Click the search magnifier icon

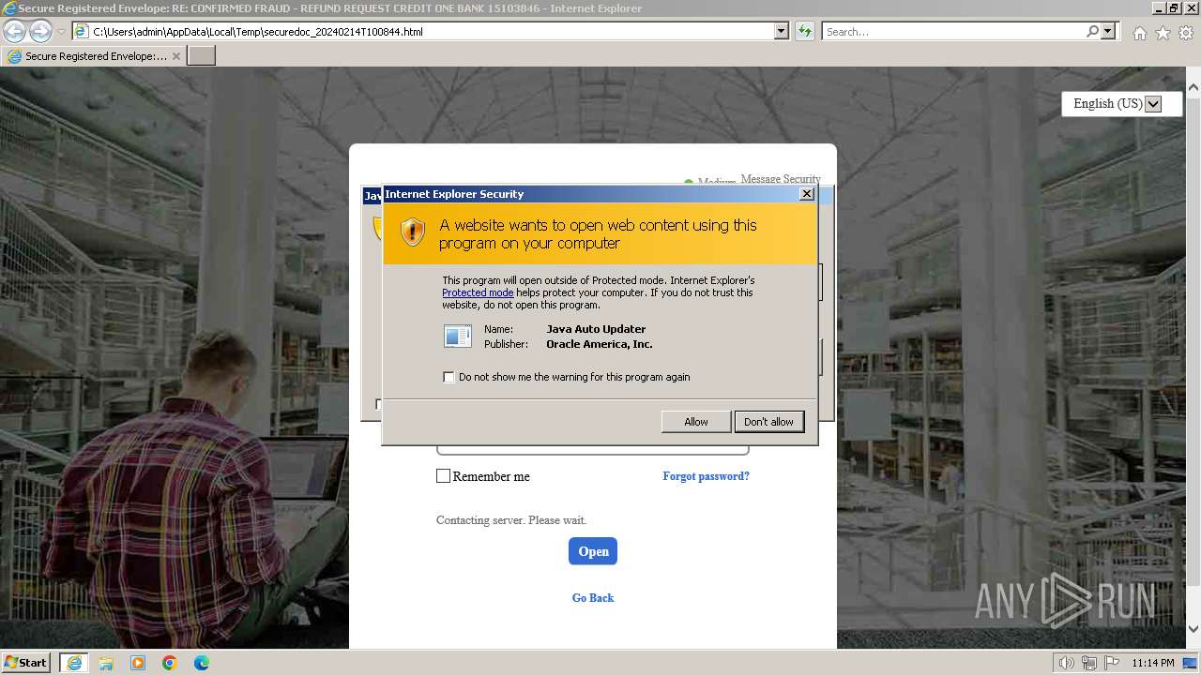click(1092, 32)
